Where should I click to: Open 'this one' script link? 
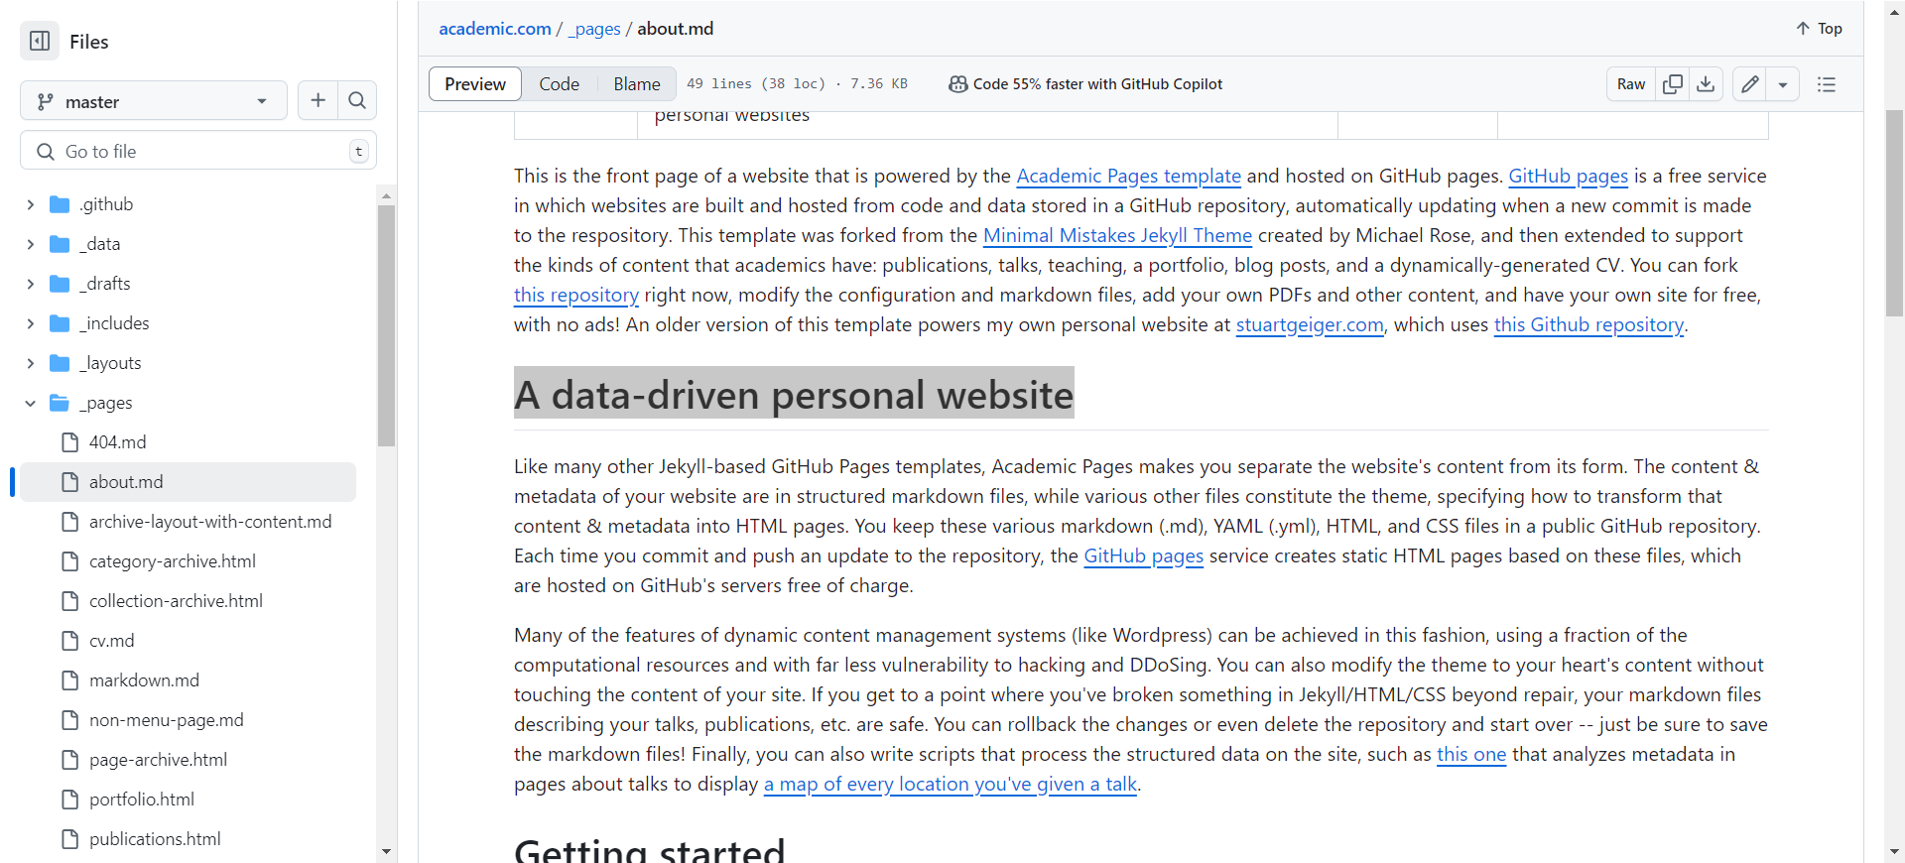(x=1471, y=755)
